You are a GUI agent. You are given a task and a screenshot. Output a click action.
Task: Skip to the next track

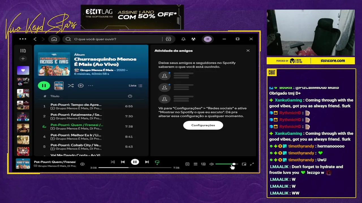[147, 162]
